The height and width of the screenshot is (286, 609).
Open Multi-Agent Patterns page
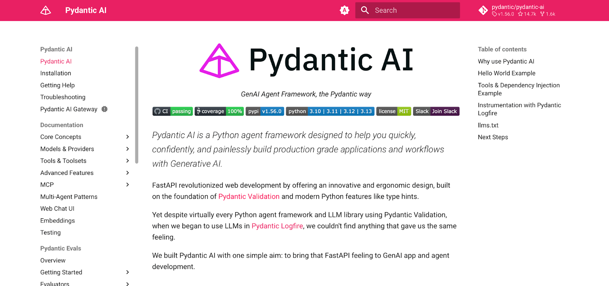click(x=69, y=197)
